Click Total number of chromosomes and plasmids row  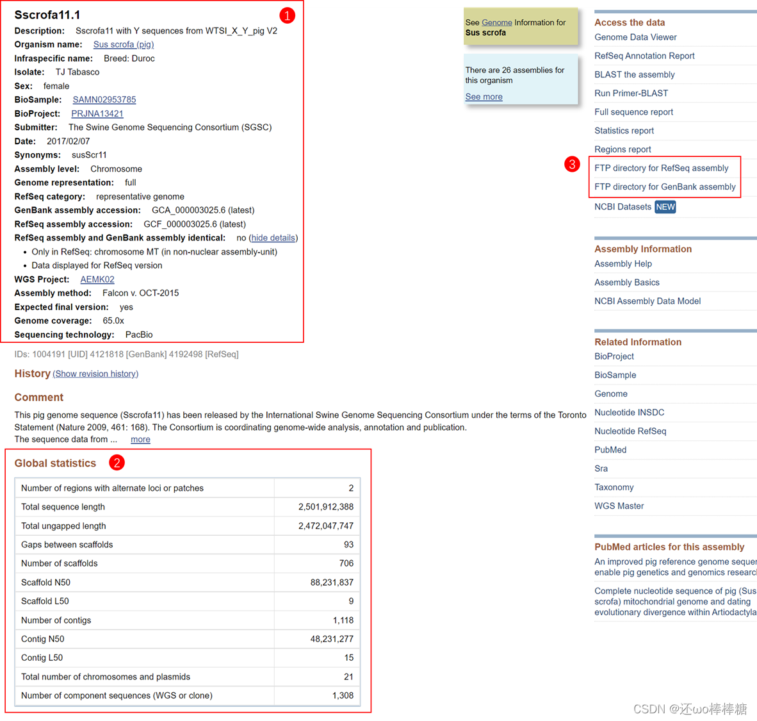tap(187, 677)
